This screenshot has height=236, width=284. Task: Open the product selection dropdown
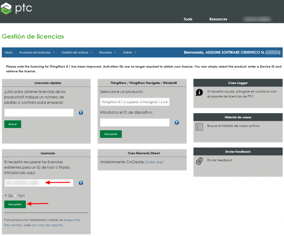(x=135, y=102)
